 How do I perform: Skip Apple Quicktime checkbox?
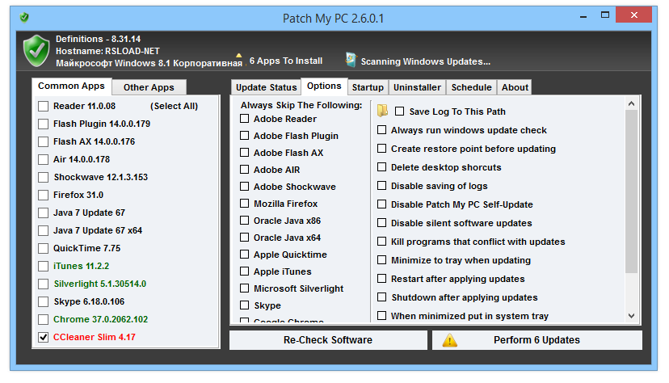(245, 255)
